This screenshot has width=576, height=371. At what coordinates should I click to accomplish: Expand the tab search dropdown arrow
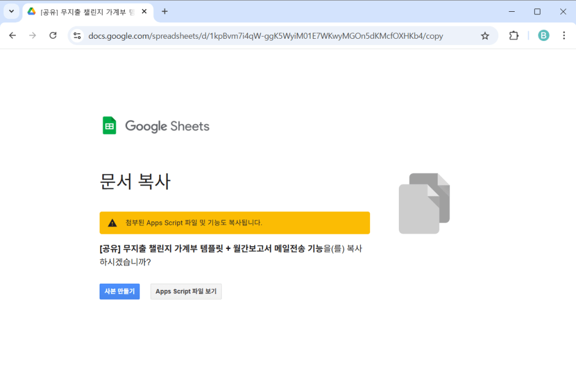tap(11, 11)
